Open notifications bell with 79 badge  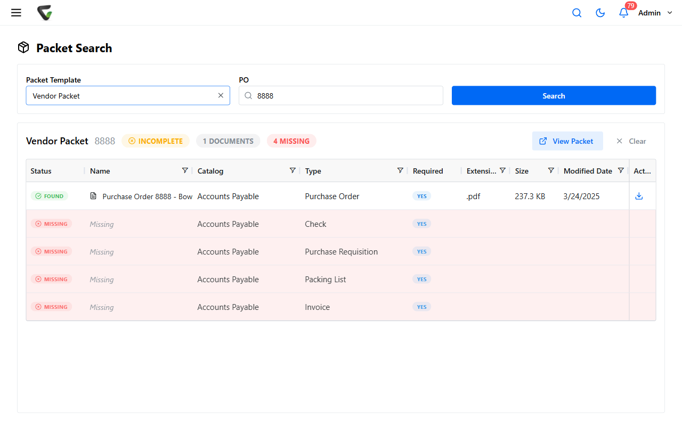coord(624,13)
